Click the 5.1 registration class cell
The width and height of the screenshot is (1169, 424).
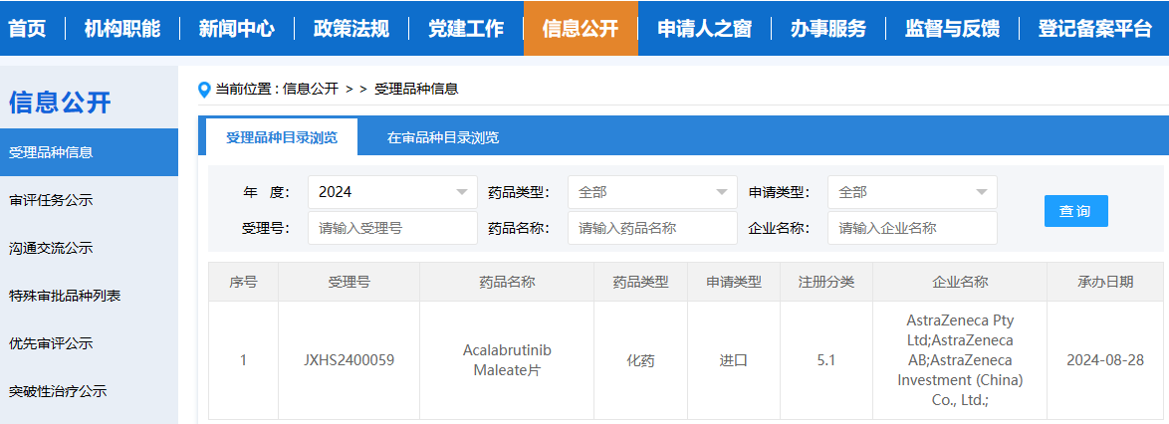tap(826, 360)
